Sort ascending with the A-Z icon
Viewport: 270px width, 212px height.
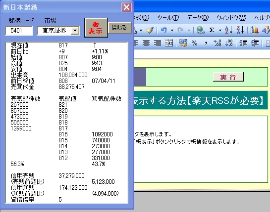(229, 30)
